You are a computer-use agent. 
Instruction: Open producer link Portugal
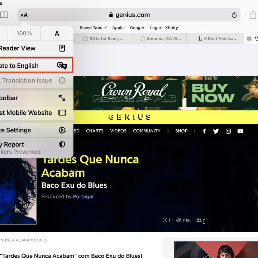pyautogui.click(x=83, y=196)
